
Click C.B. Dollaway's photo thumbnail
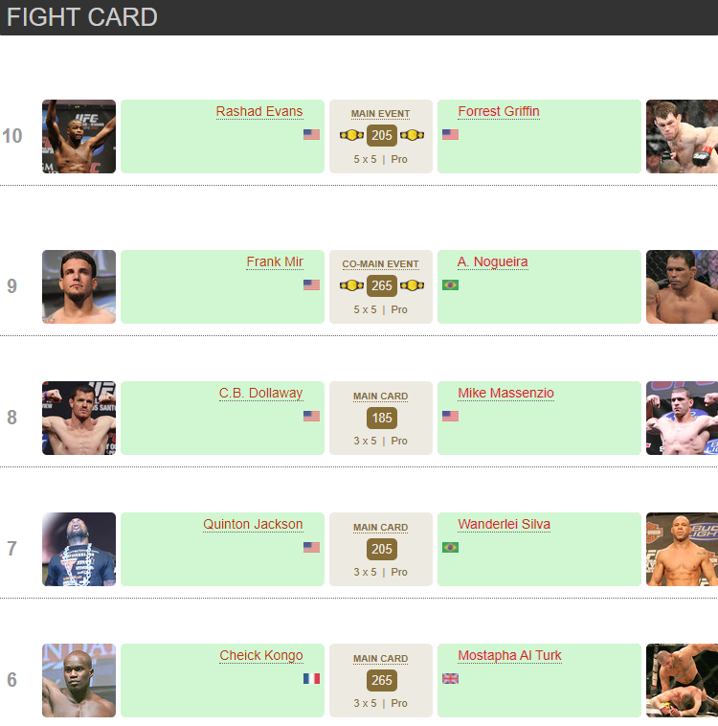tap(79, 418)
